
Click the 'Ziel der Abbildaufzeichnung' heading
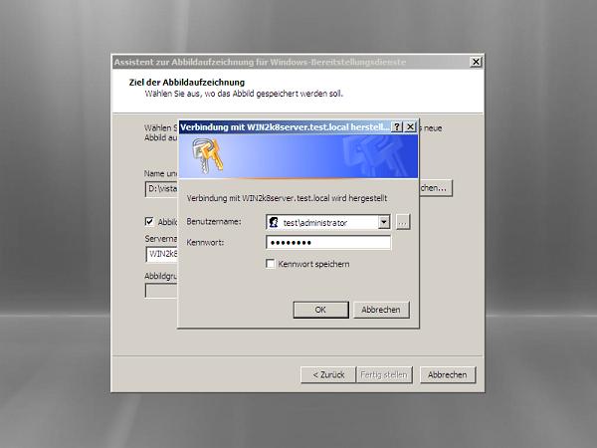pyautogui.click(x=187, y=83)
